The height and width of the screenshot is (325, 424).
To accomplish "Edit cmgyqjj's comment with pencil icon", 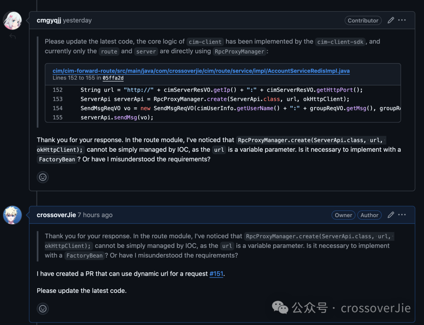I will [391, 20].
